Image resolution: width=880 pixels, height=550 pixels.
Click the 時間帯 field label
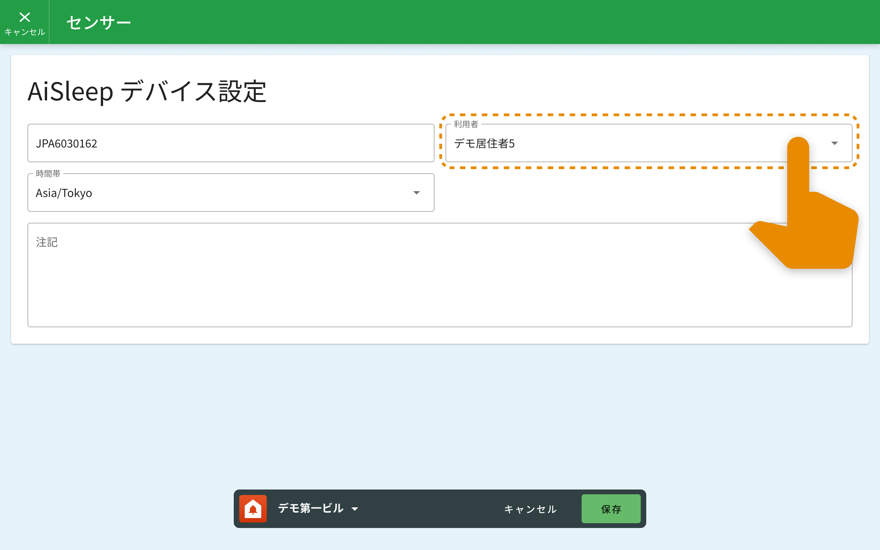48,174
